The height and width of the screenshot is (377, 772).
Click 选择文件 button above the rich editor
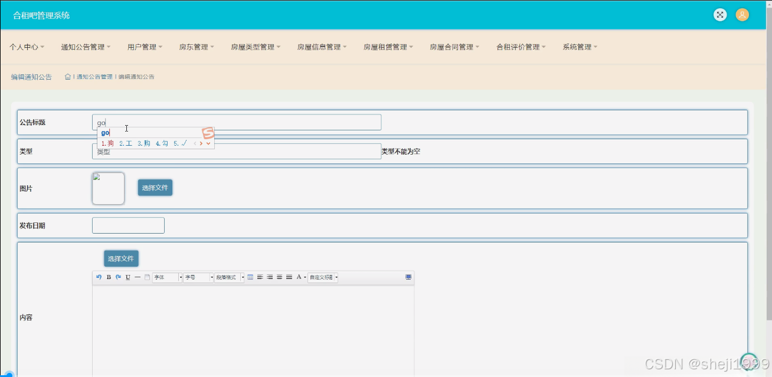click(x=122, y=258)
